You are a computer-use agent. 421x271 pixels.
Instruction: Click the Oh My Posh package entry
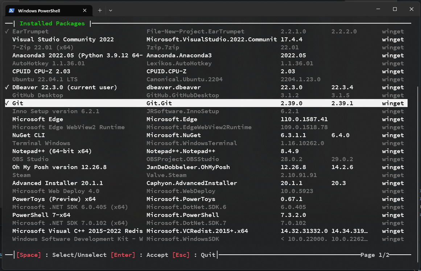[59, 167]
